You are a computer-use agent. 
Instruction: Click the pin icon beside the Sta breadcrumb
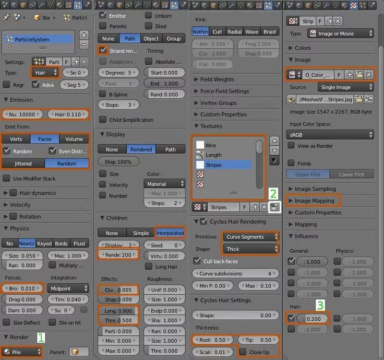pos(6,17)
